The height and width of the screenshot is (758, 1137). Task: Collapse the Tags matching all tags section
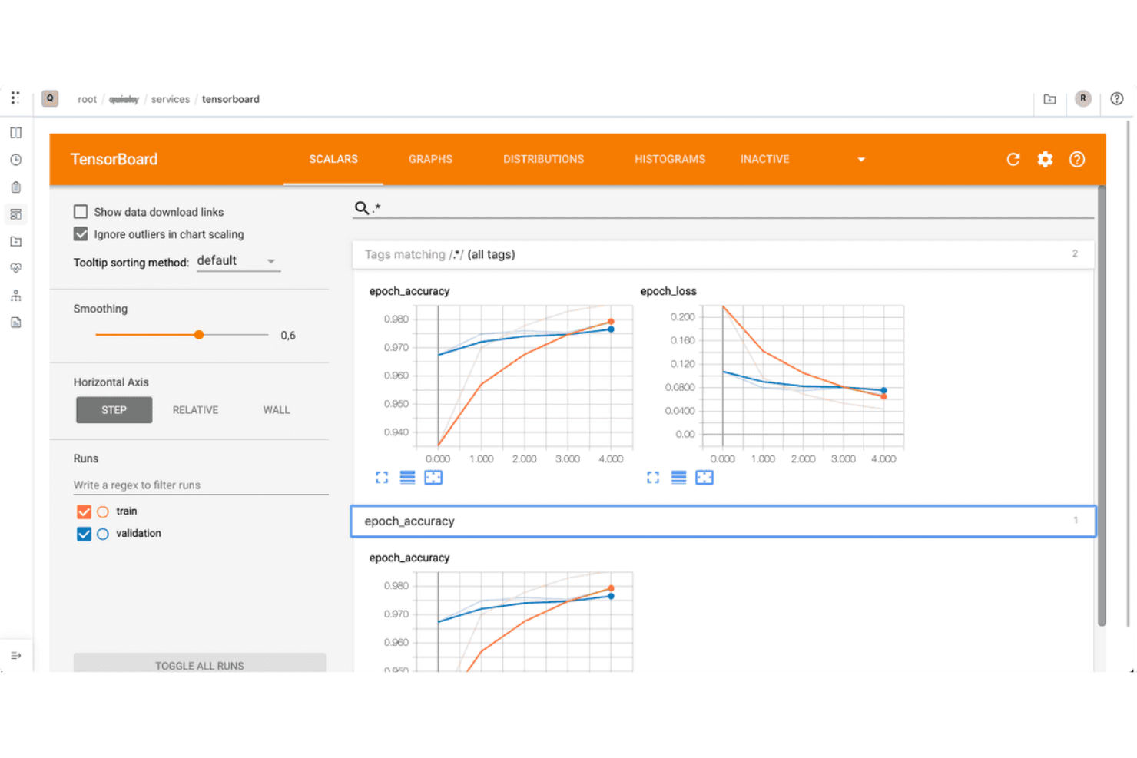click(723, 254)
